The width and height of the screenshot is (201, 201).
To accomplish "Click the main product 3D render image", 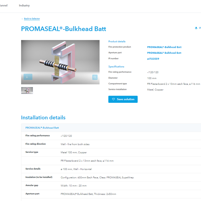I will point(60,62).
